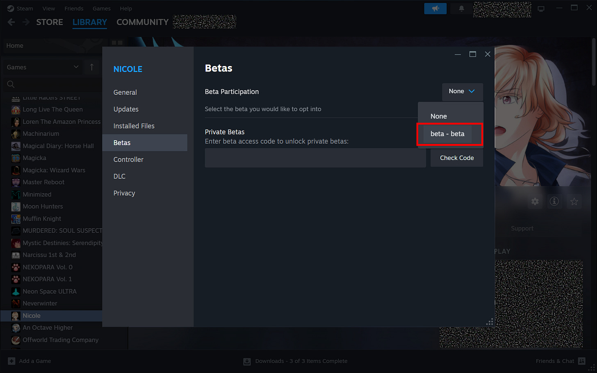
Task: Click the game info circle icon
Action: 554,201
